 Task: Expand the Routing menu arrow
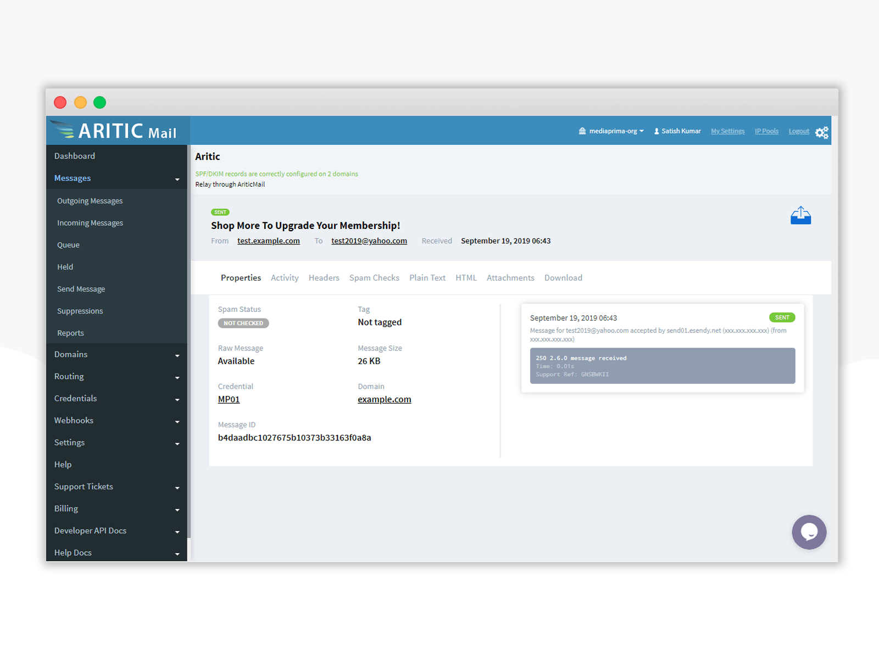177,378
